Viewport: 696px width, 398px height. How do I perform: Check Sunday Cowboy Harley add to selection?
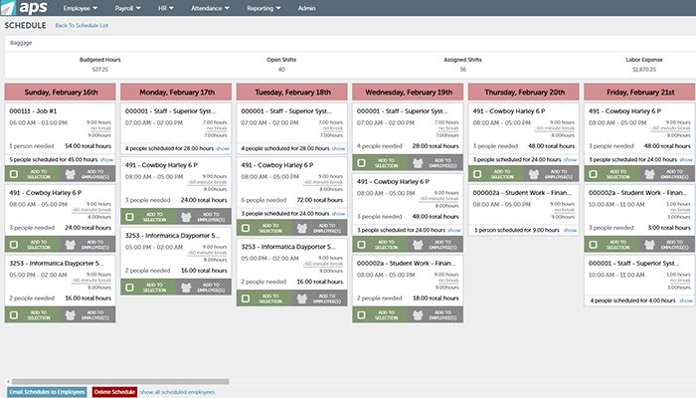(14, 245)
